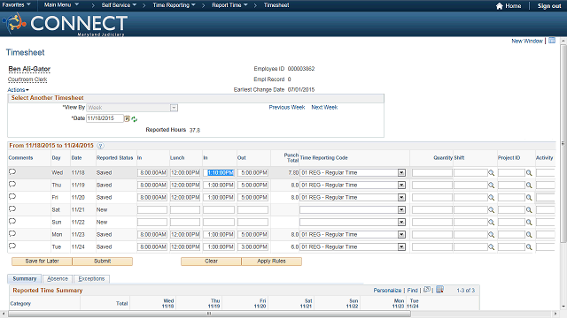The height and width of the screenshot is (318, 567).
Task: Open comment bubble for Sat 11/21
Action: point(12,208)
